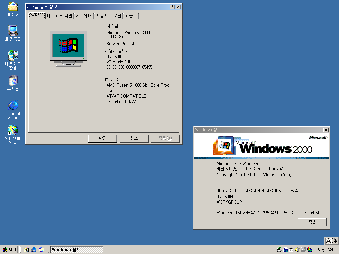Click 취소 in the 시스템 등록 정보 dialog
Screen dimensions: 339x254
pos(134,138)
